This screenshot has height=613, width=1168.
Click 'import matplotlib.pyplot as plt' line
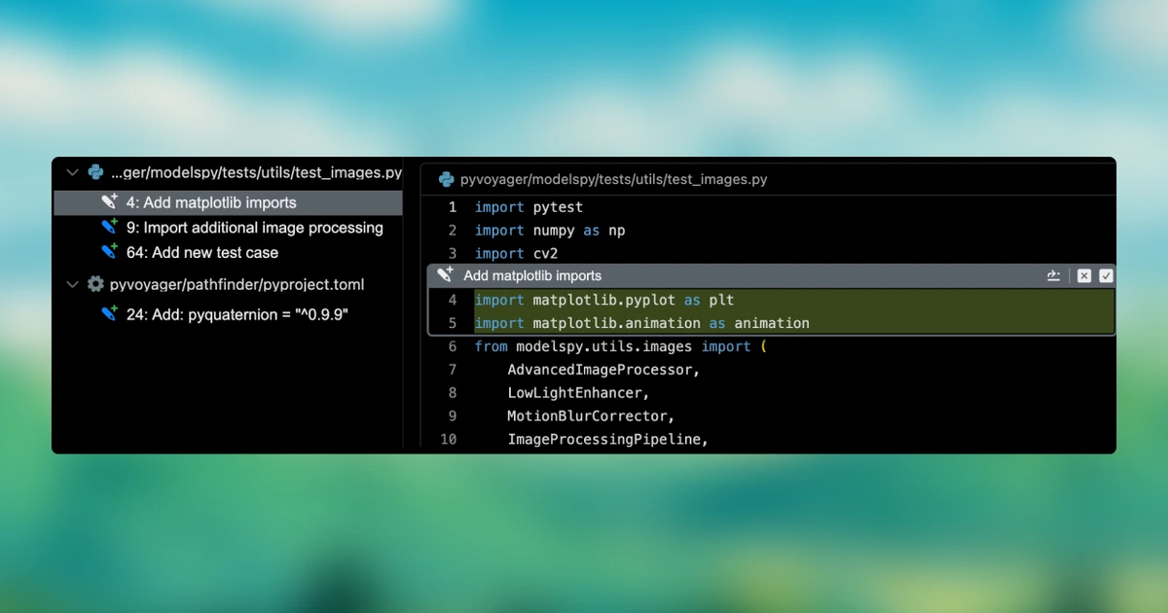[x=604, y=300]
